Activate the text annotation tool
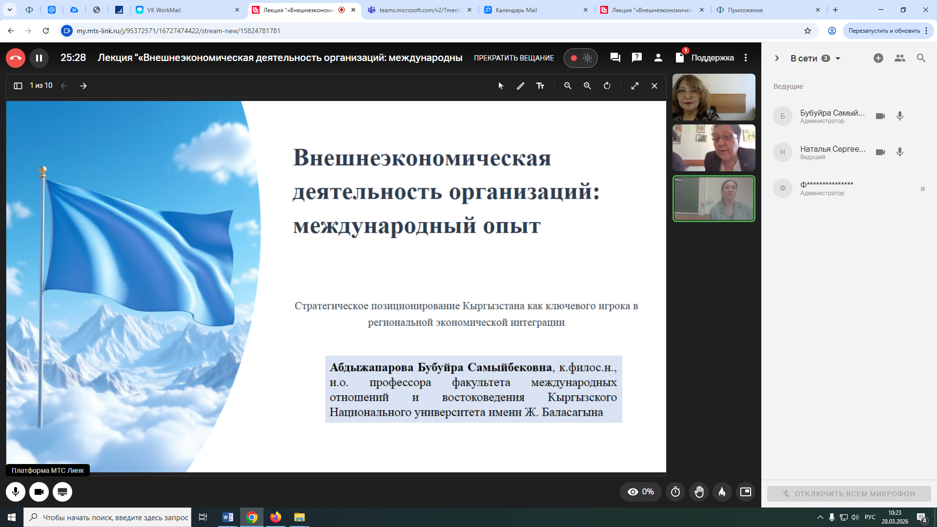The image size is (937, 527). click(540, 85)
